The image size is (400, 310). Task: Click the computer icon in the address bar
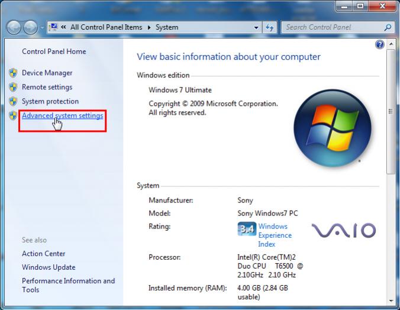click(54, 27)
